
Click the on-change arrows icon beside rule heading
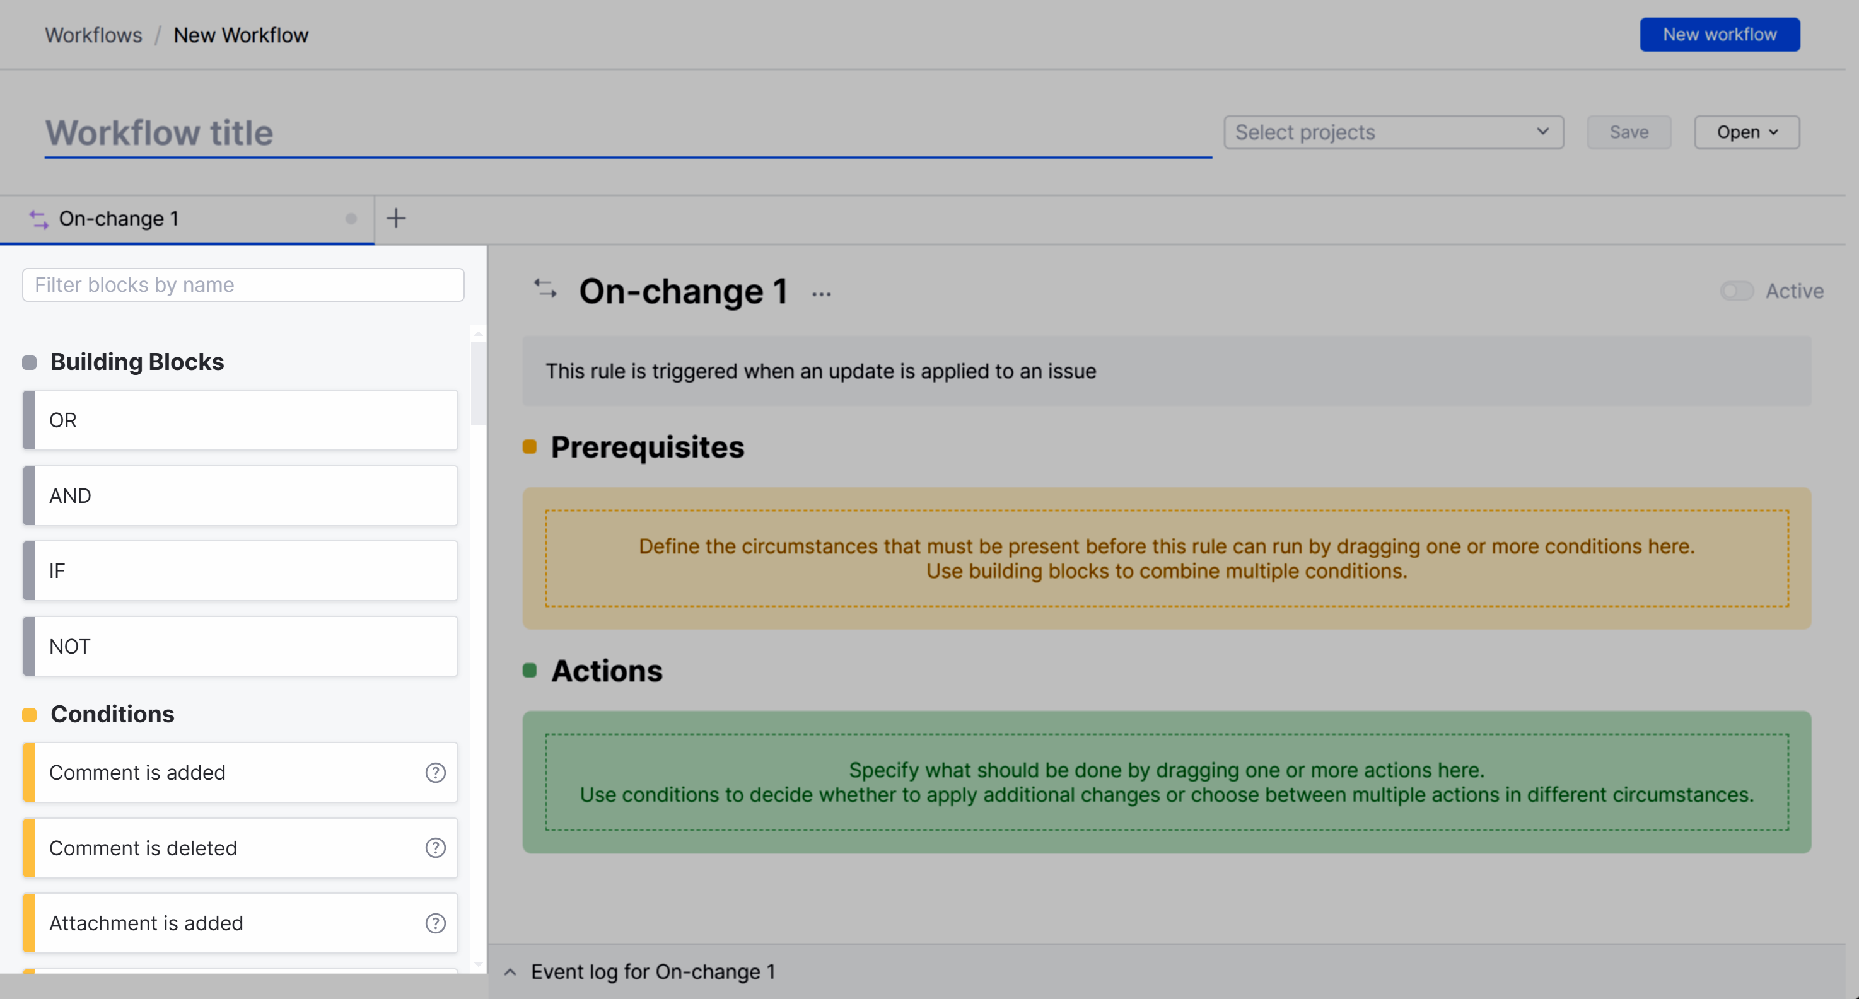(545, 289)
